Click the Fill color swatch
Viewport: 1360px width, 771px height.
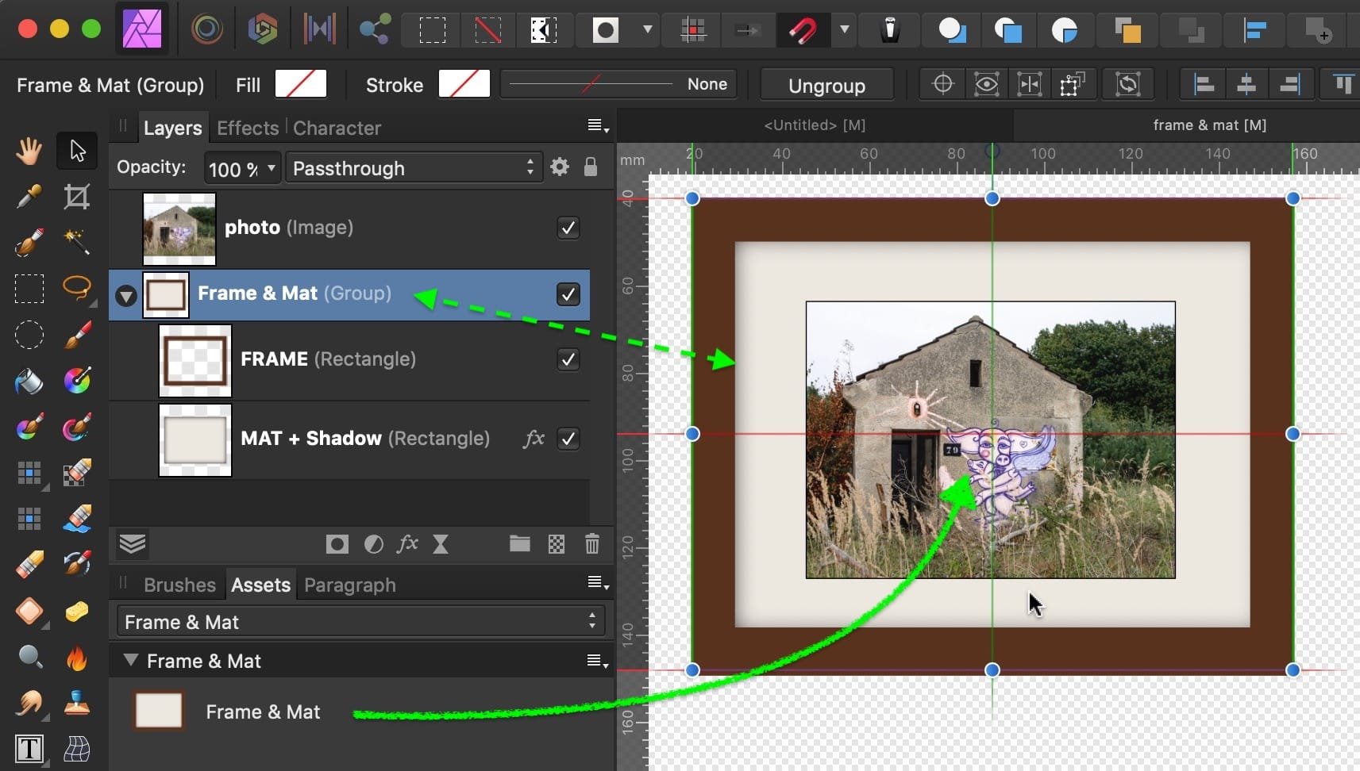click(x=301, y=83)
